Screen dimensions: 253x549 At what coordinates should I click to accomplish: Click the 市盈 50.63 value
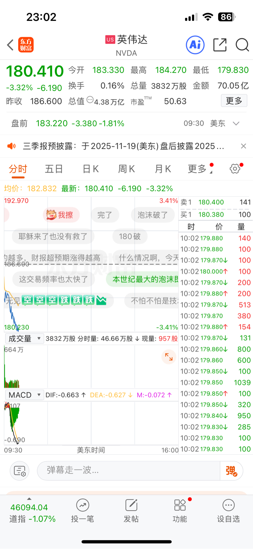[175, 101]
